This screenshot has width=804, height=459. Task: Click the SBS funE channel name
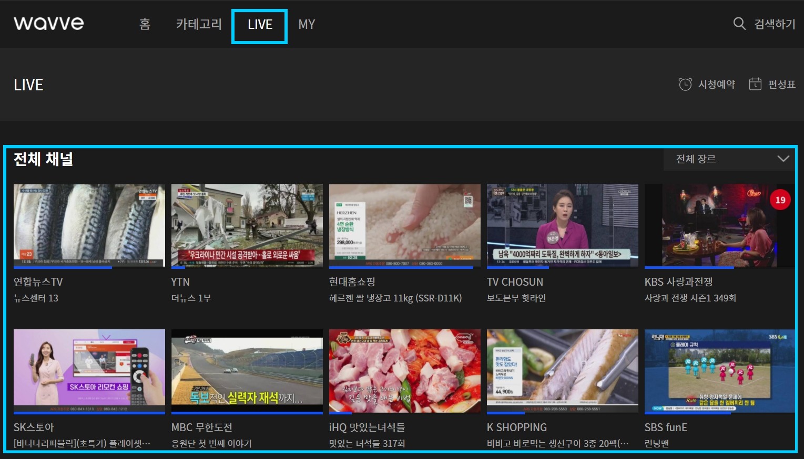[666, 427]
